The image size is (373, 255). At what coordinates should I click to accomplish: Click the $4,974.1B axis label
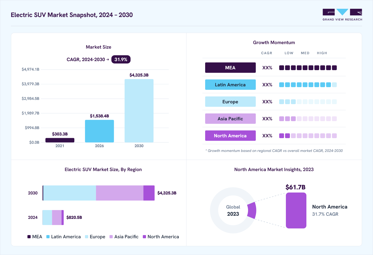point(30,69)
